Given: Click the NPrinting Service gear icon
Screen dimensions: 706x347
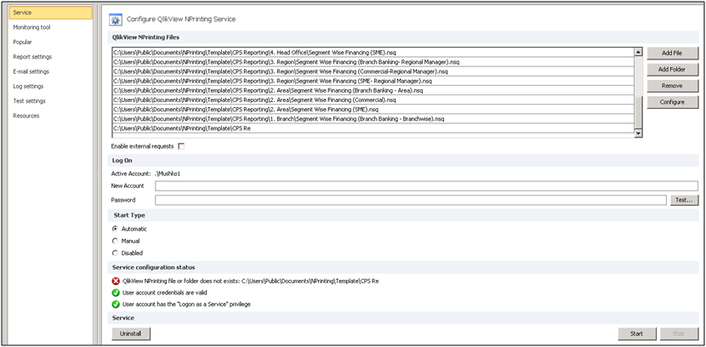Looking at the screenshot, I should coord(116,20).
